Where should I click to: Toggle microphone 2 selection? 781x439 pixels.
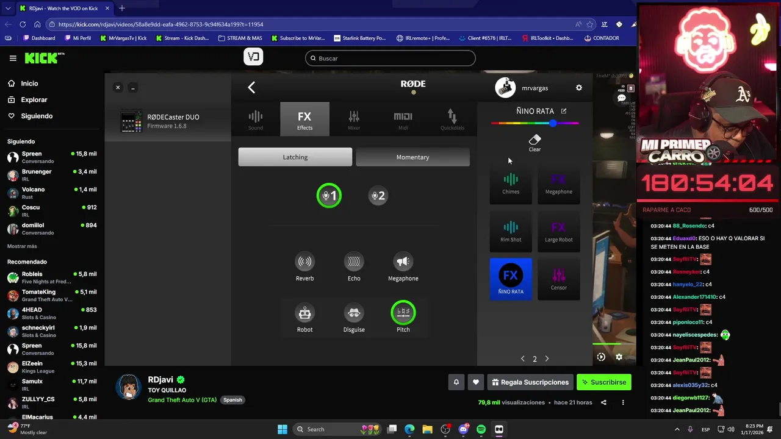pyautogui.click(x=378, y=196)
